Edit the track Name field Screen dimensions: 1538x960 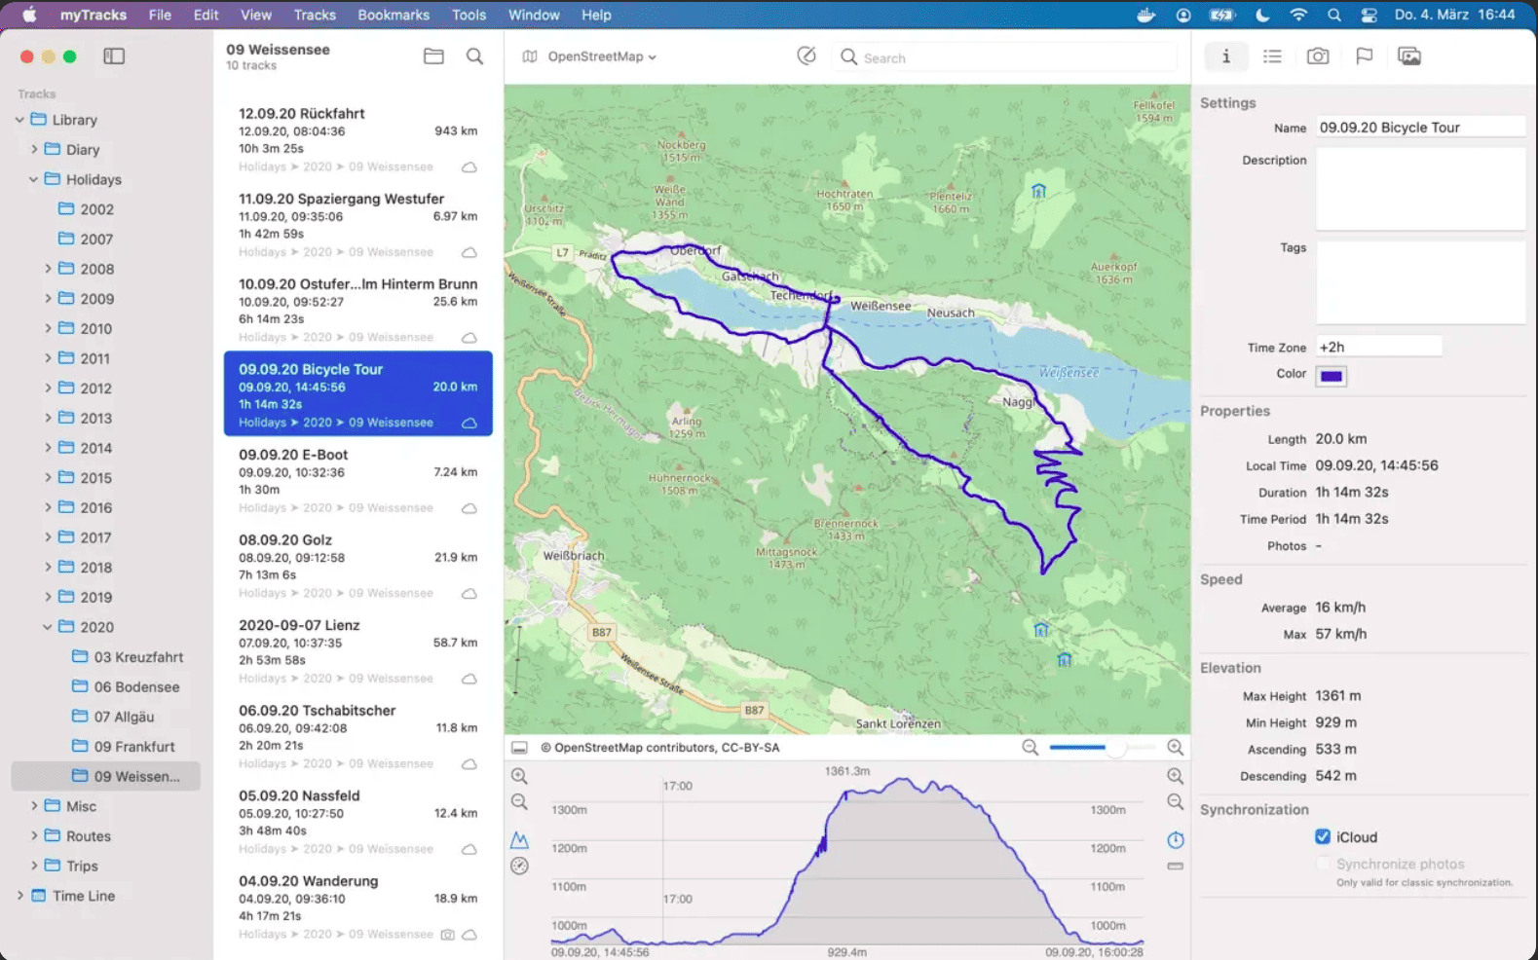tap(1420, 128)
